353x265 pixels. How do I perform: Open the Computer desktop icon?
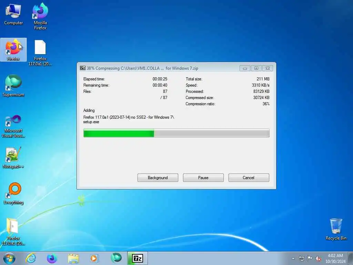click(x=13, y=14)
